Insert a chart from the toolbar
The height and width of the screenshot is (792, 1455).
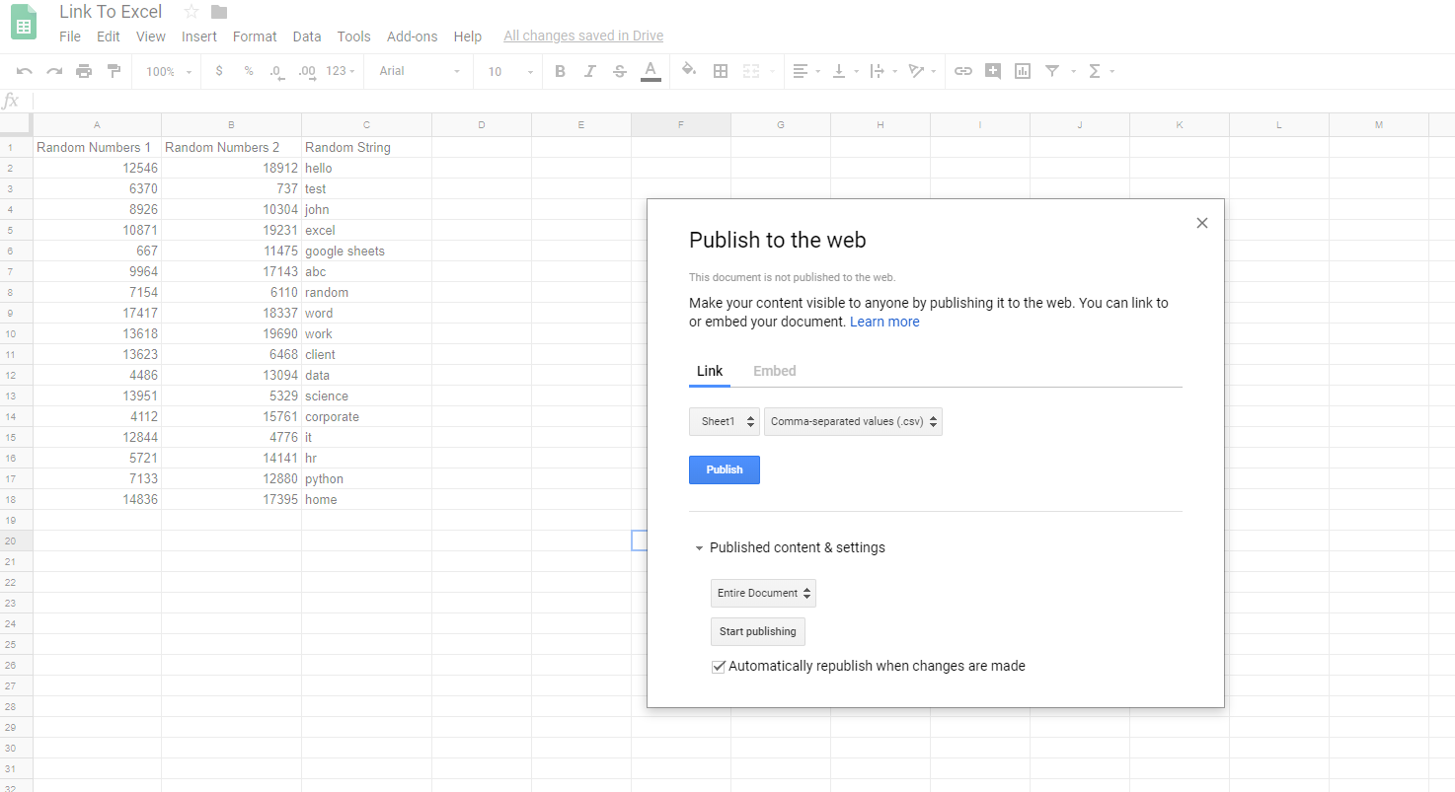pyautogui.click(x=1023, y=71)
